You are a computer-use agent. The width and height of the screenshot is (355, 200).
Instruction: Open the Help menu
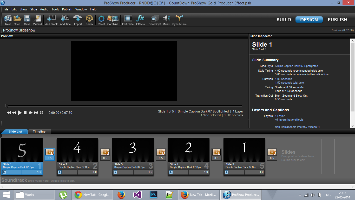[x=93, y=9]
